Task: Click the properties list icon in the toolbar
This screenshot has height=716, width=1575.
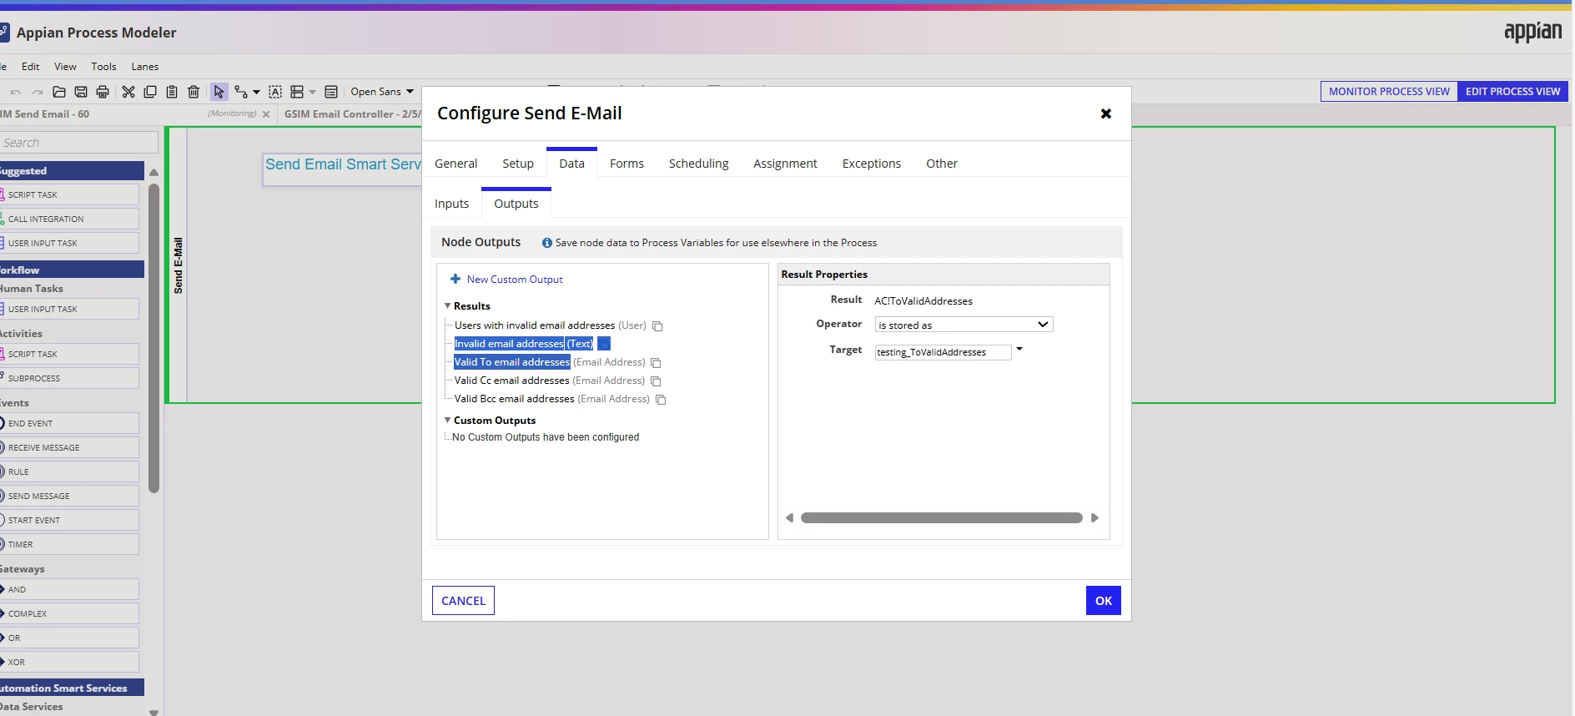Action: 331,92
